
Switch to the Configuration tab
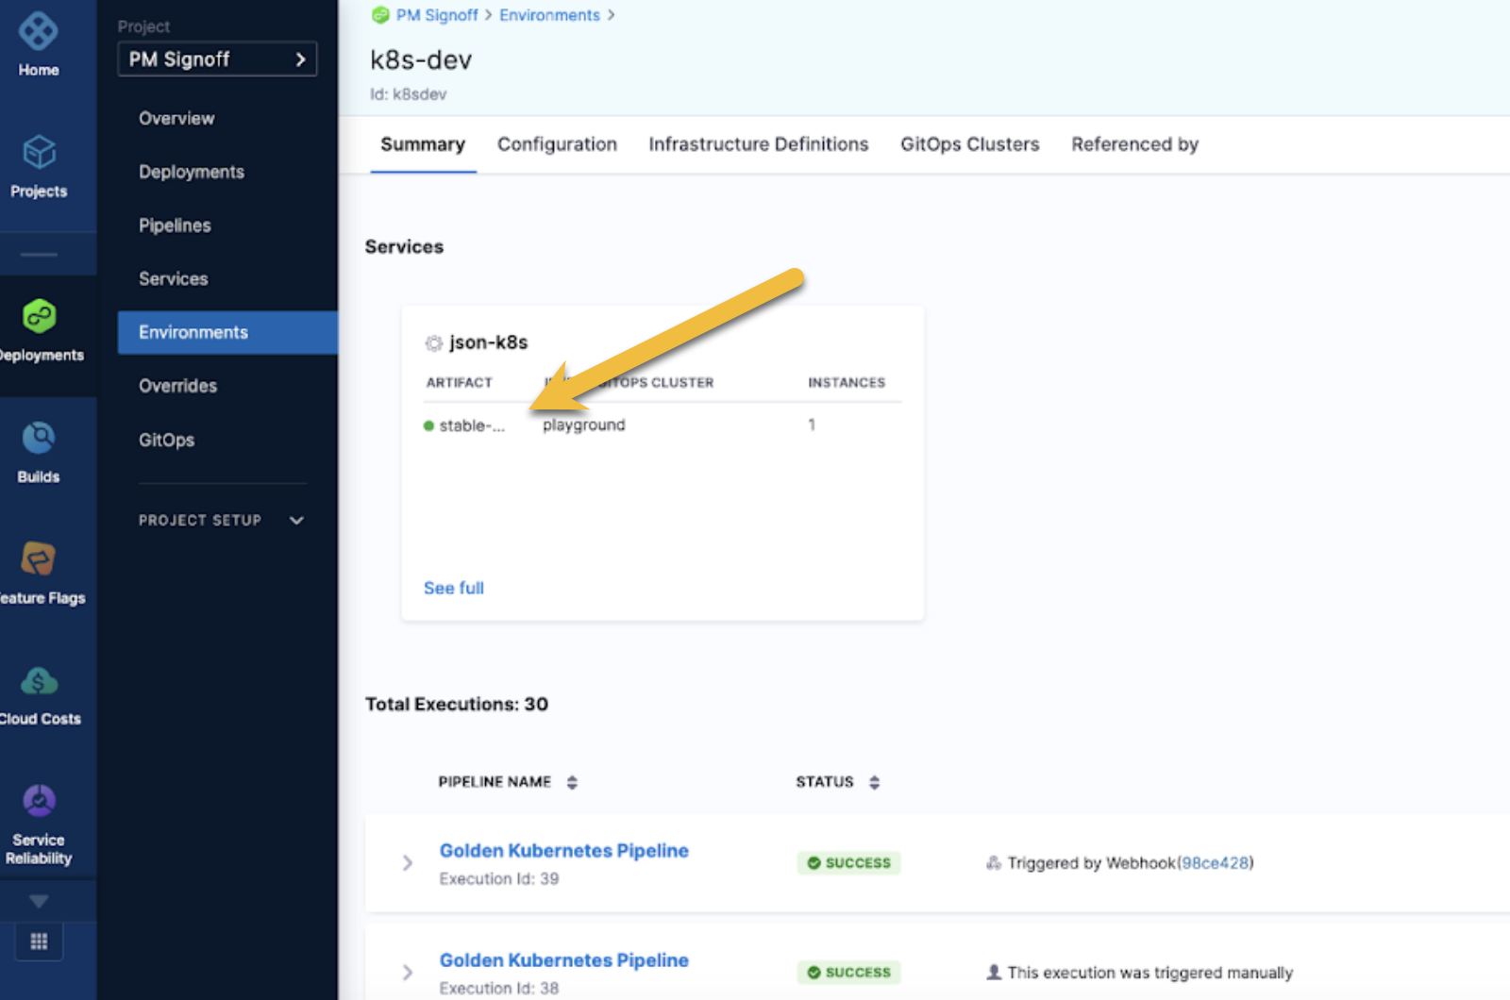pos(557,144)
